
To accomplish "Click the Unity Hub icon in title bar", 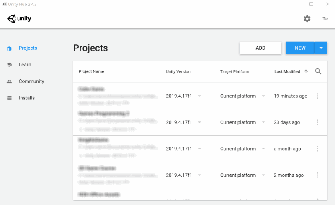I will 5,4.
